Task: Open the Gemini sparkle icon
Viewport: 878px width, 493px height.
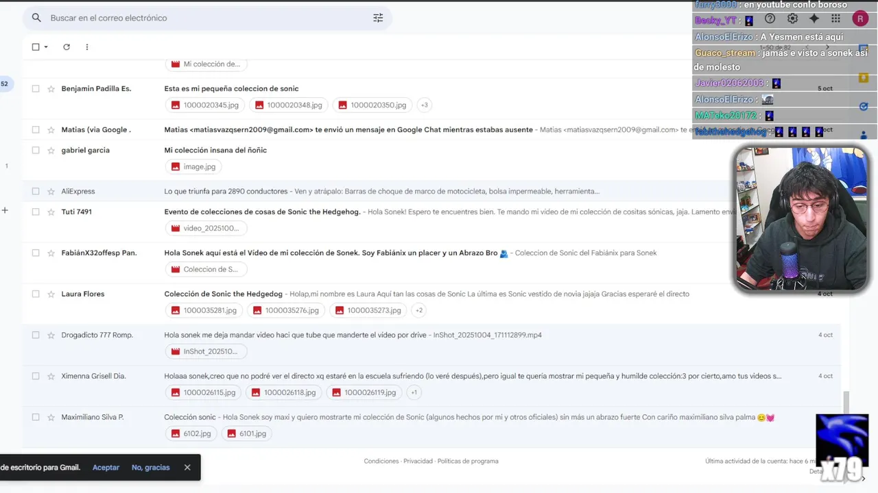Action: [x=814, y=19]
